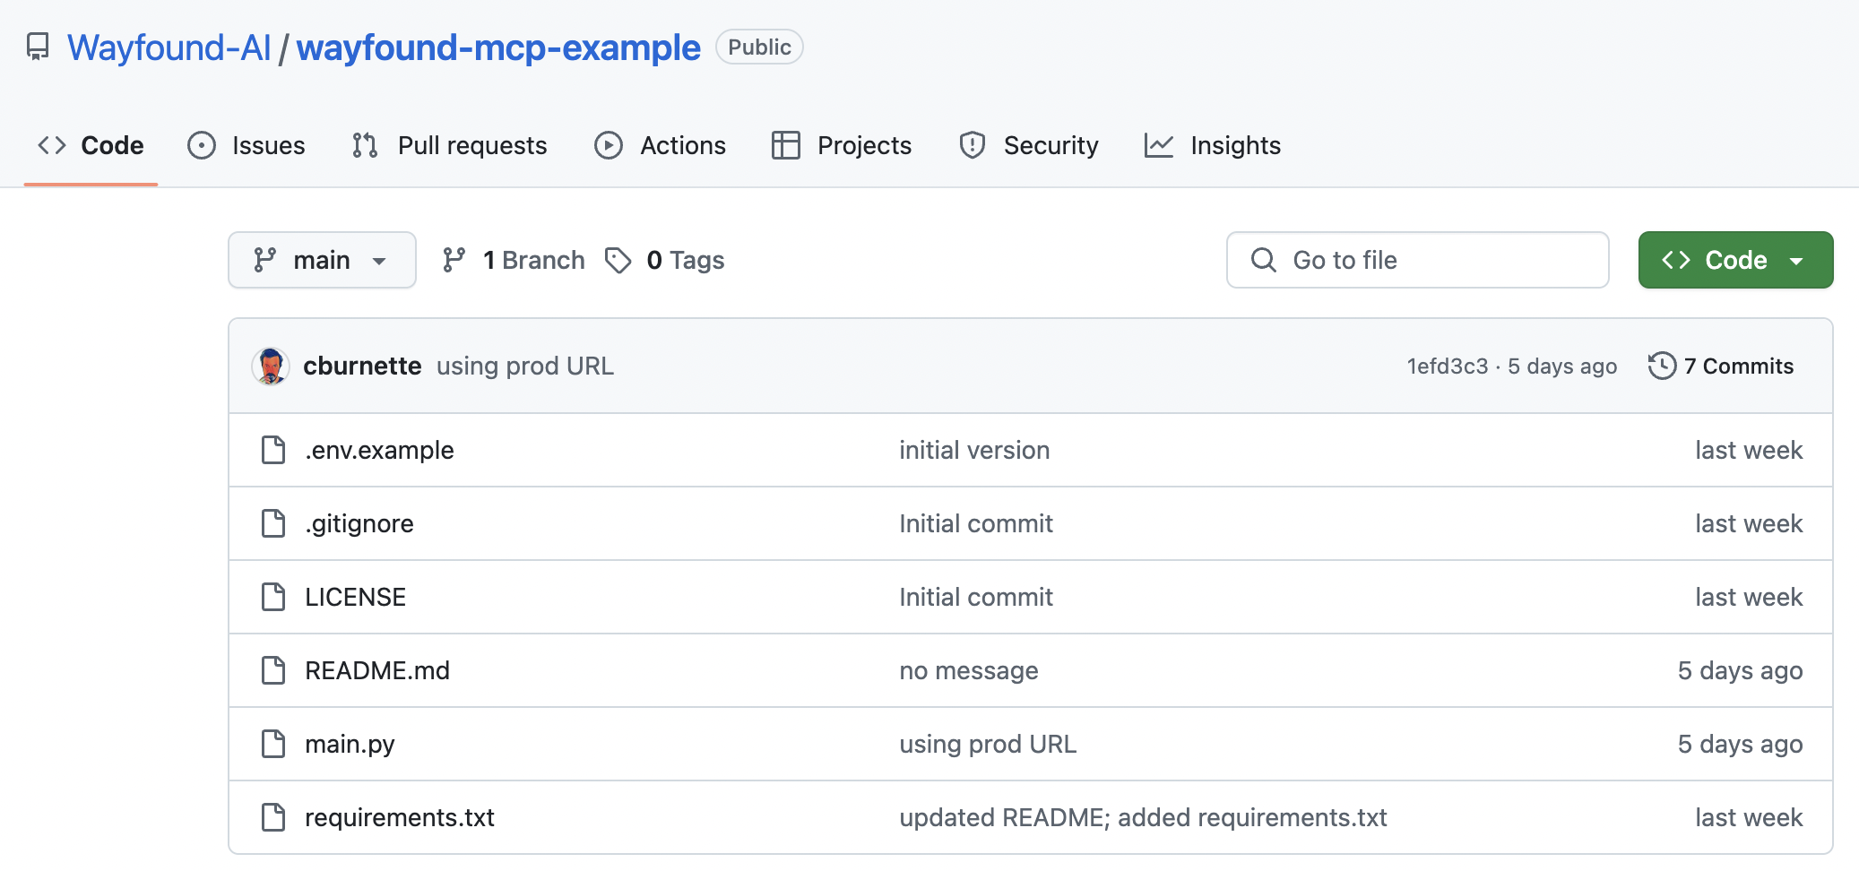The width and height of the screenshot is (1859, 871).
Task: Open the Insights tab
Action: click(1212, 145)
